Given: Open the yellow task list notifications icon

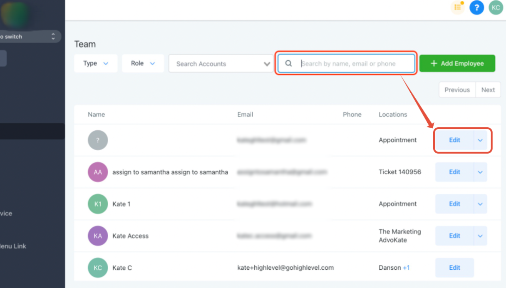Looking at the screenshot, I should [458, 7].
